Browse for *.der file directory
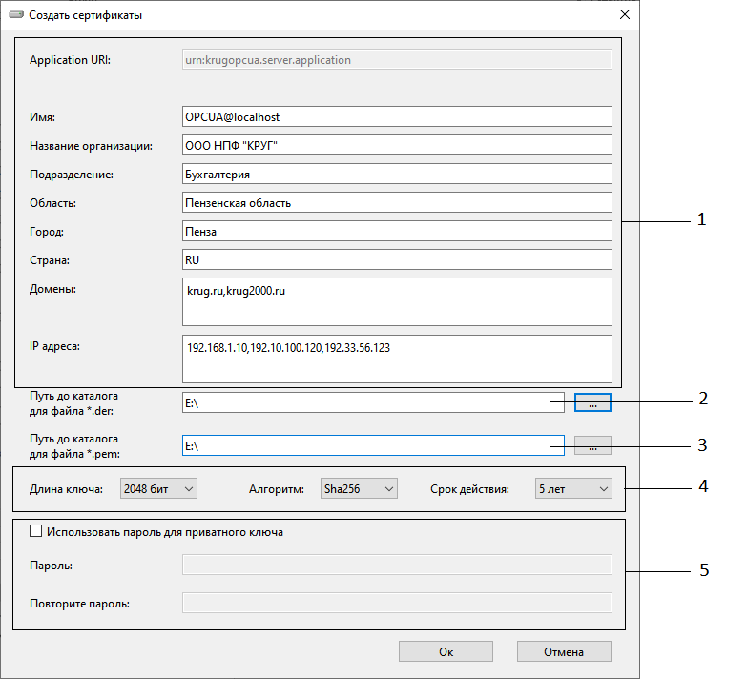747x679 pixels. point(592,403)
